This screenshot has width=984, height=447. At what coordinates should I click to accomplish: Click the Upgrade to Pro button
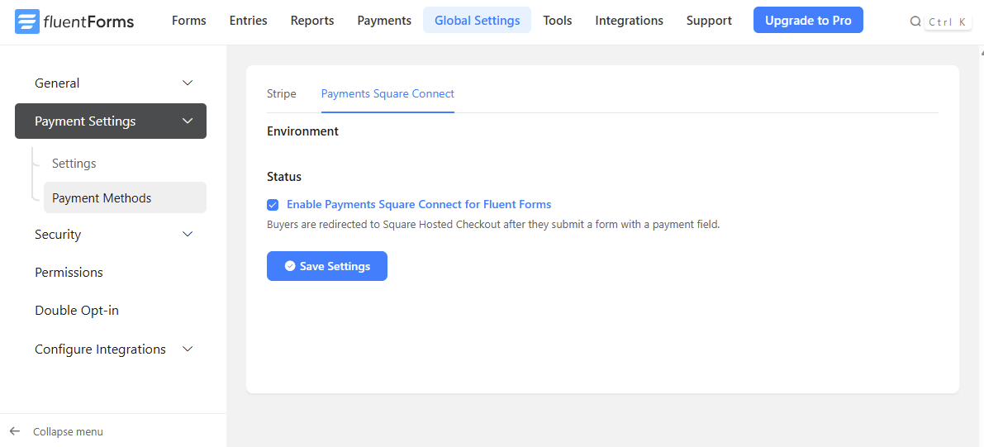pyautogui.click(x=808, y=20)
